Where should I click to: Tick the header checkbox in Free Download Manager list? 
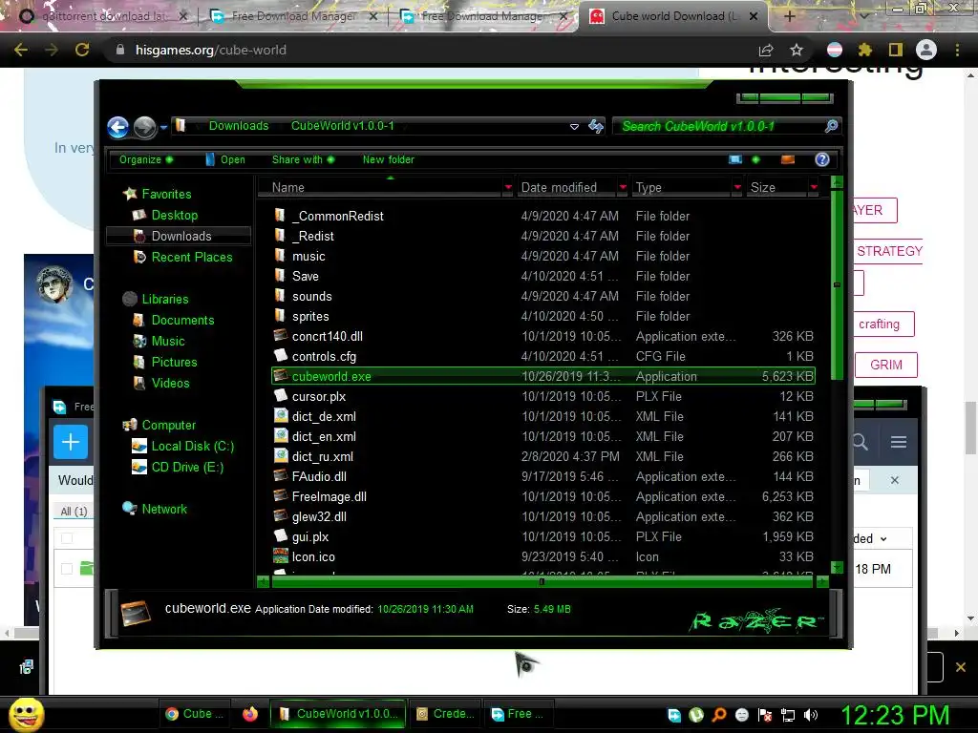[68, 538]
